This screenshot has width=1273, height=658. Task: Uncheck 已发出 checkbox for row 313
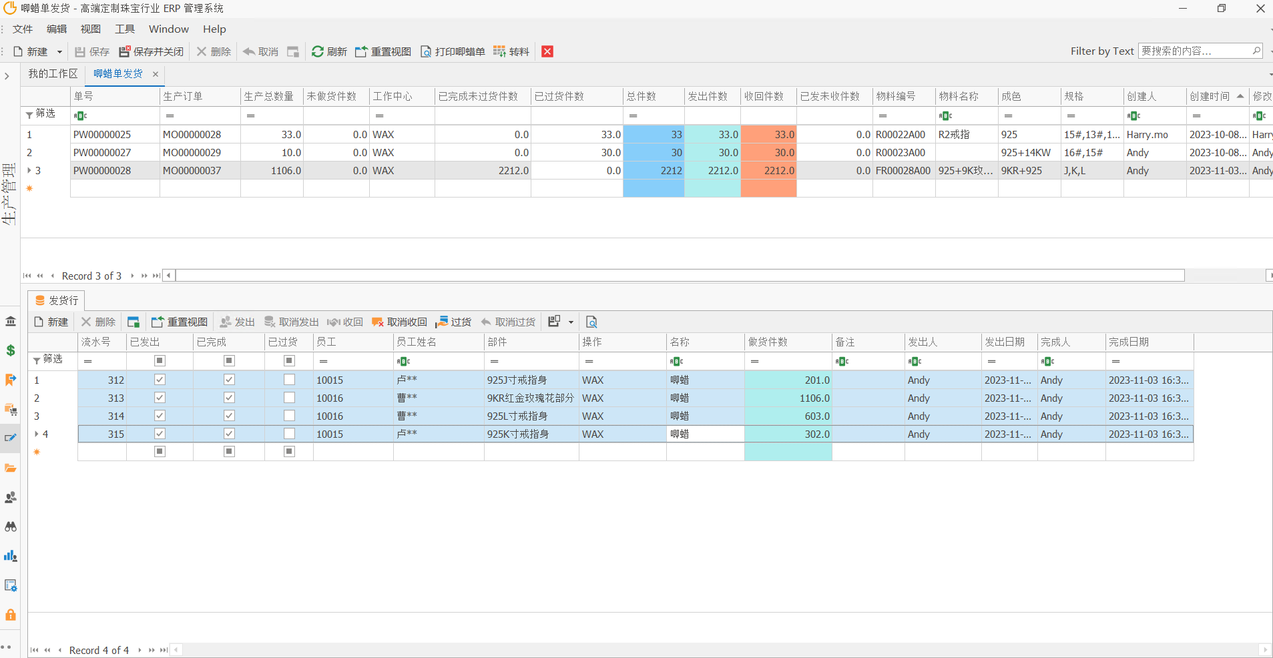(x=160, y=398)
